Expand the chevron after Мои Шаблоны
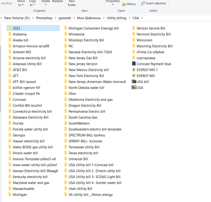211x202 pixels. (104, 18)
